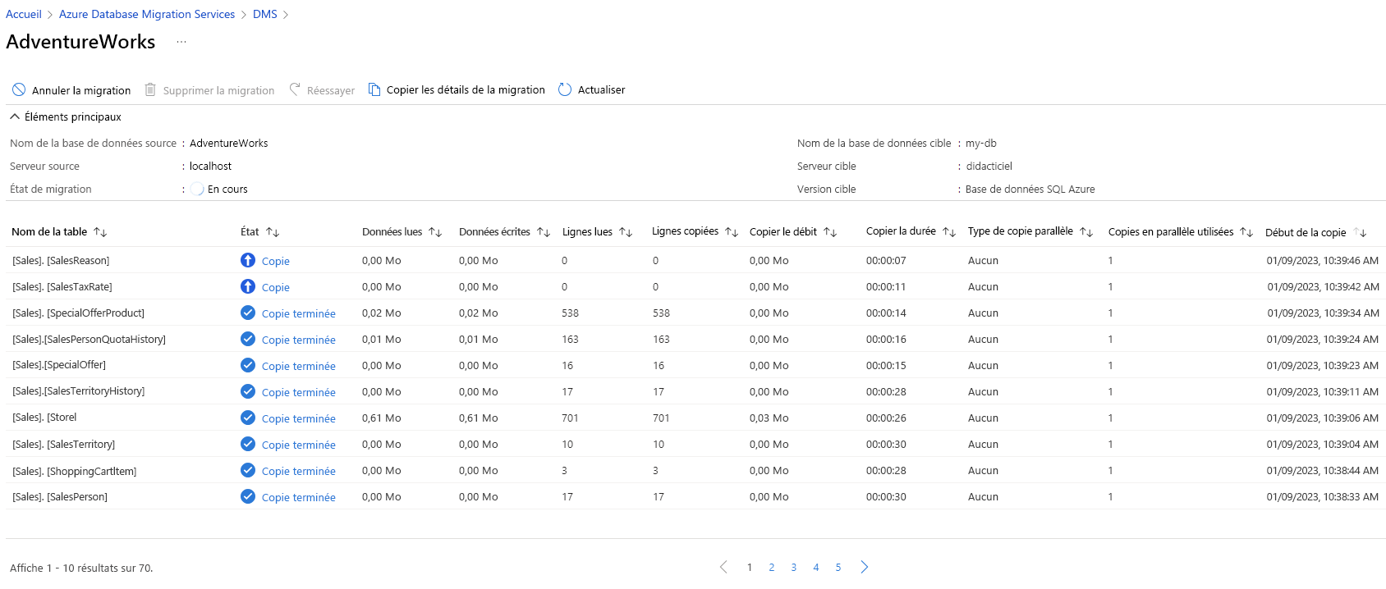Click Base de données SQL Azure version value
The height and width of the screenshot is (589, 1386).
[1030, 189]
